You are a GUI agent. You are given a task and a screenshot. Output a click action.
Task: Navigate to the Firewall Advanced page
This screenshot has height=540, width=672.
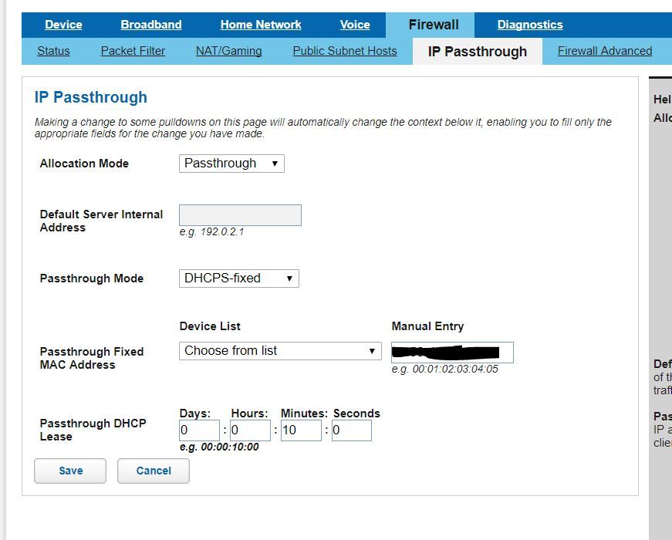[605, 52]
